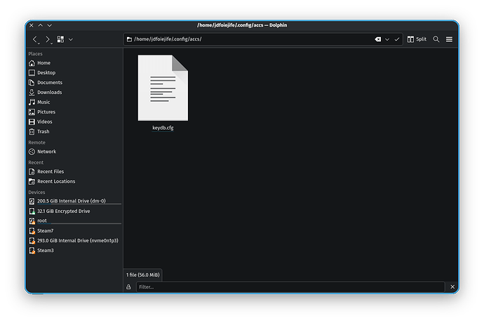484x323 pixels.
Task: Go forward with the forward arrow
Action: tap(47, 39)
